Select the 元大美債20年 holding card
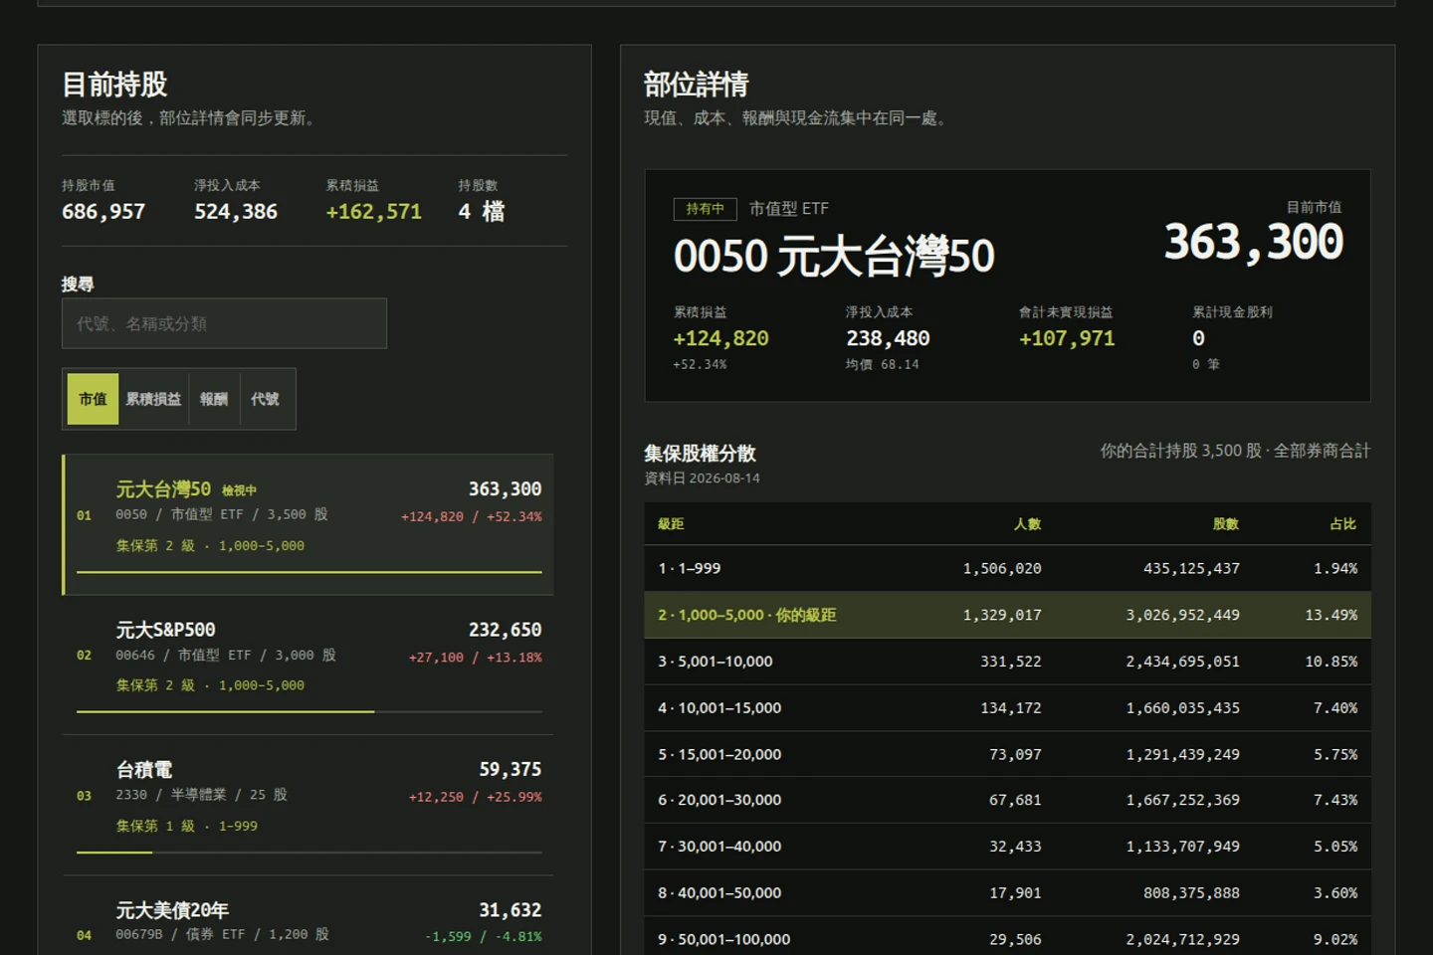This screenshot has height=955, width=1433. pos(308,917)
